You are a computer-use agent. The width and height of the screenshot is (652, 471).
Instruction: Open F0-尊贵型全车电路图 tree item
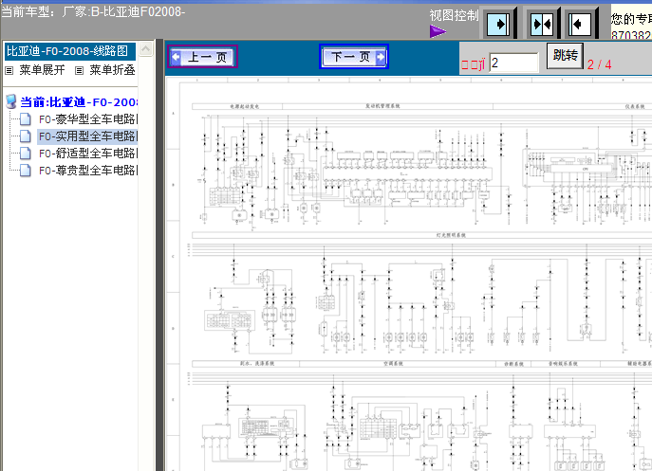point(88,171)
